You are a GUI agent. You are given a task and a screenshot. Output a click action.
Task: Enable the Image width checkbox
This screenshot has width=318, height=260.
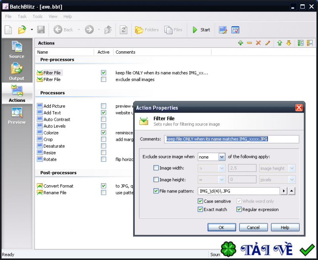(x=156, y=168)
